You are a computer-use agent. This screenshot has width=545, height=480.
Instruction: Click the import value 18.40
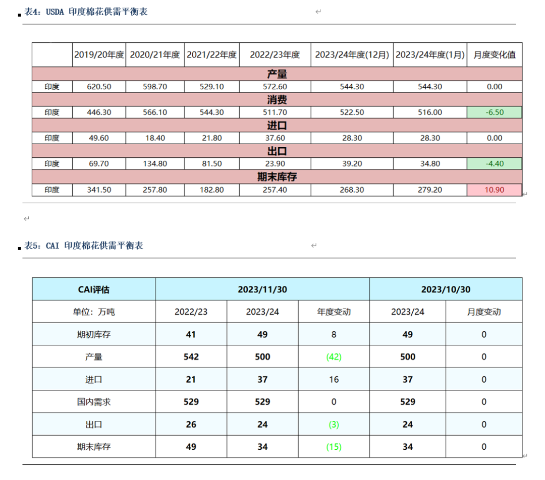(x=155, y=138)
